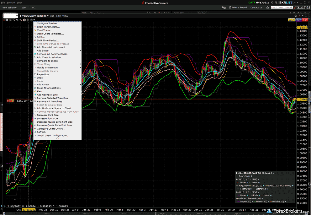
Task: Open the 1 Year/Daily candles dropdown
Action: (x=34, y=16)
